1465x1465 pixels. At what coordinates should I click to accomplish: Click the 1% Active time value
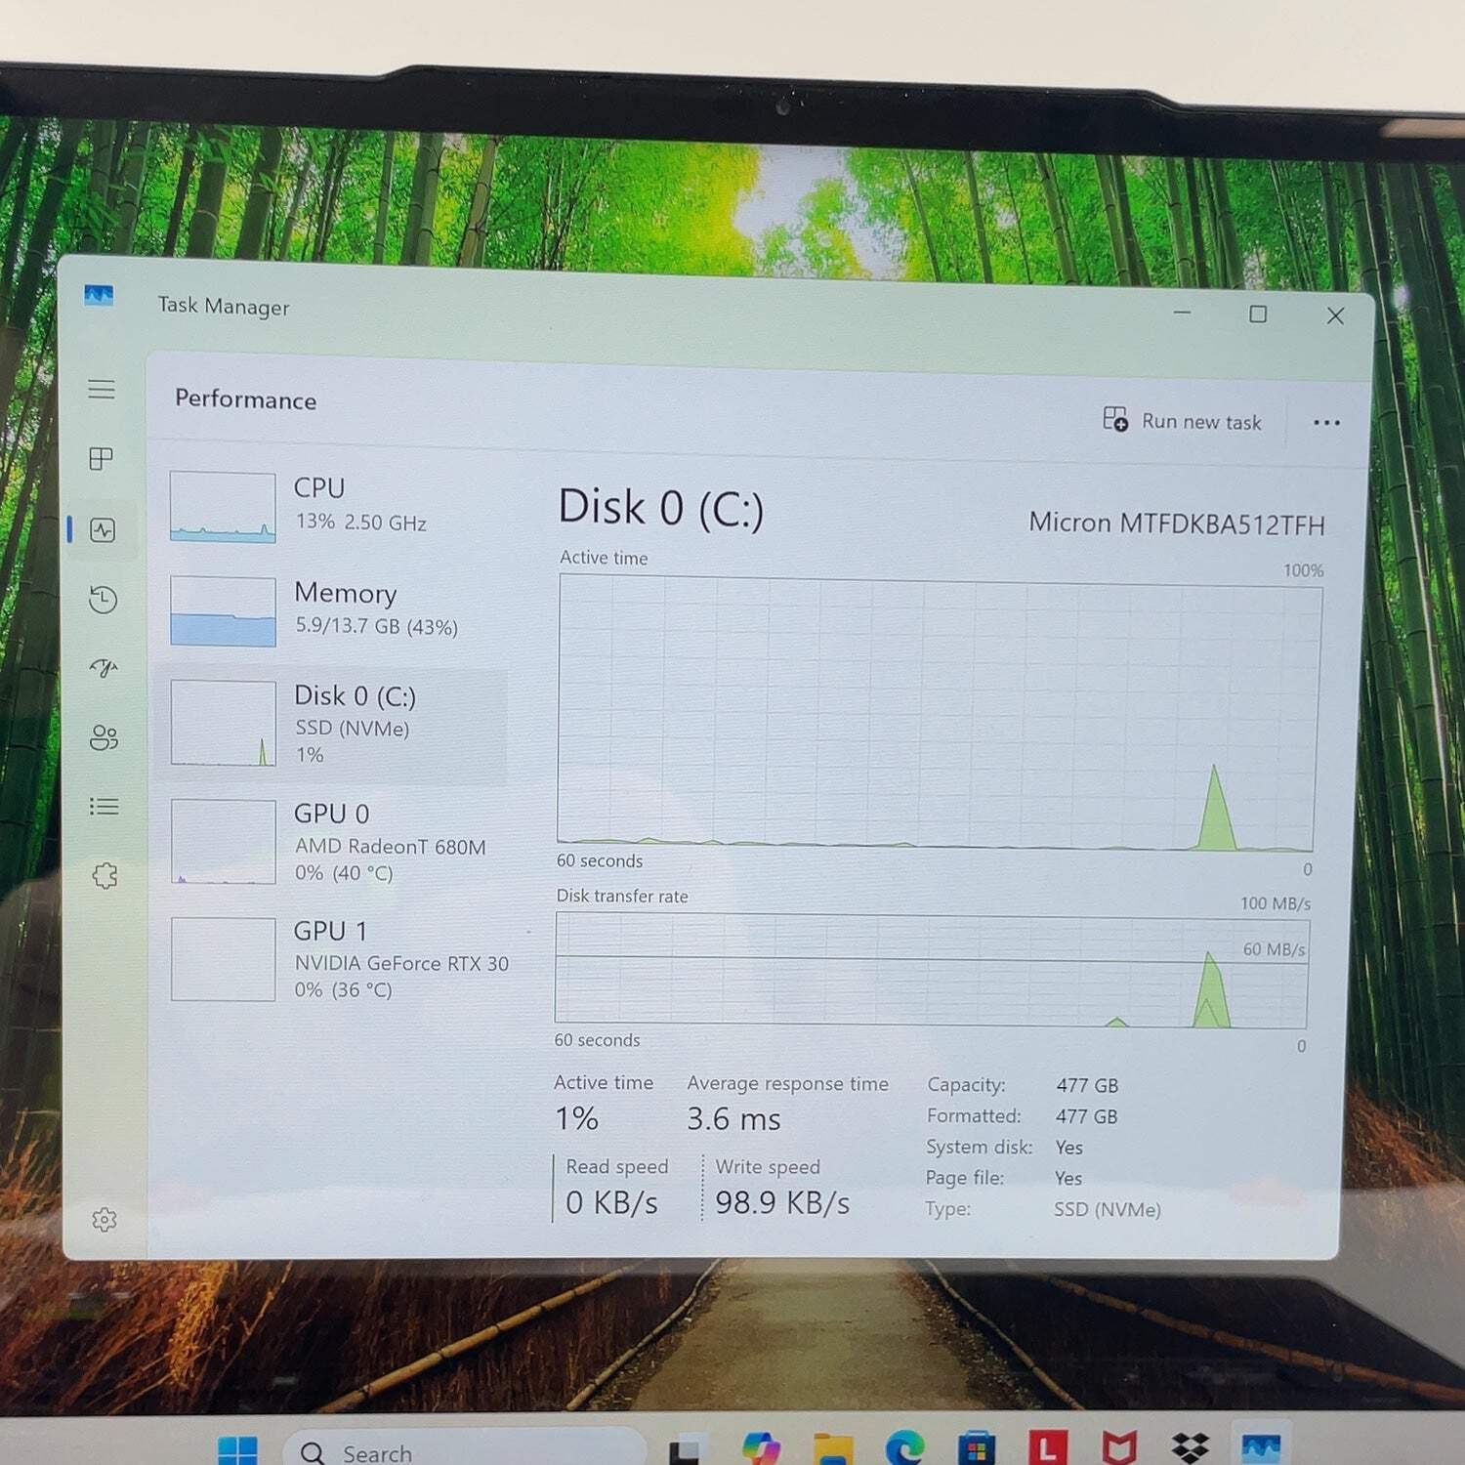(x=576, y=1118)
